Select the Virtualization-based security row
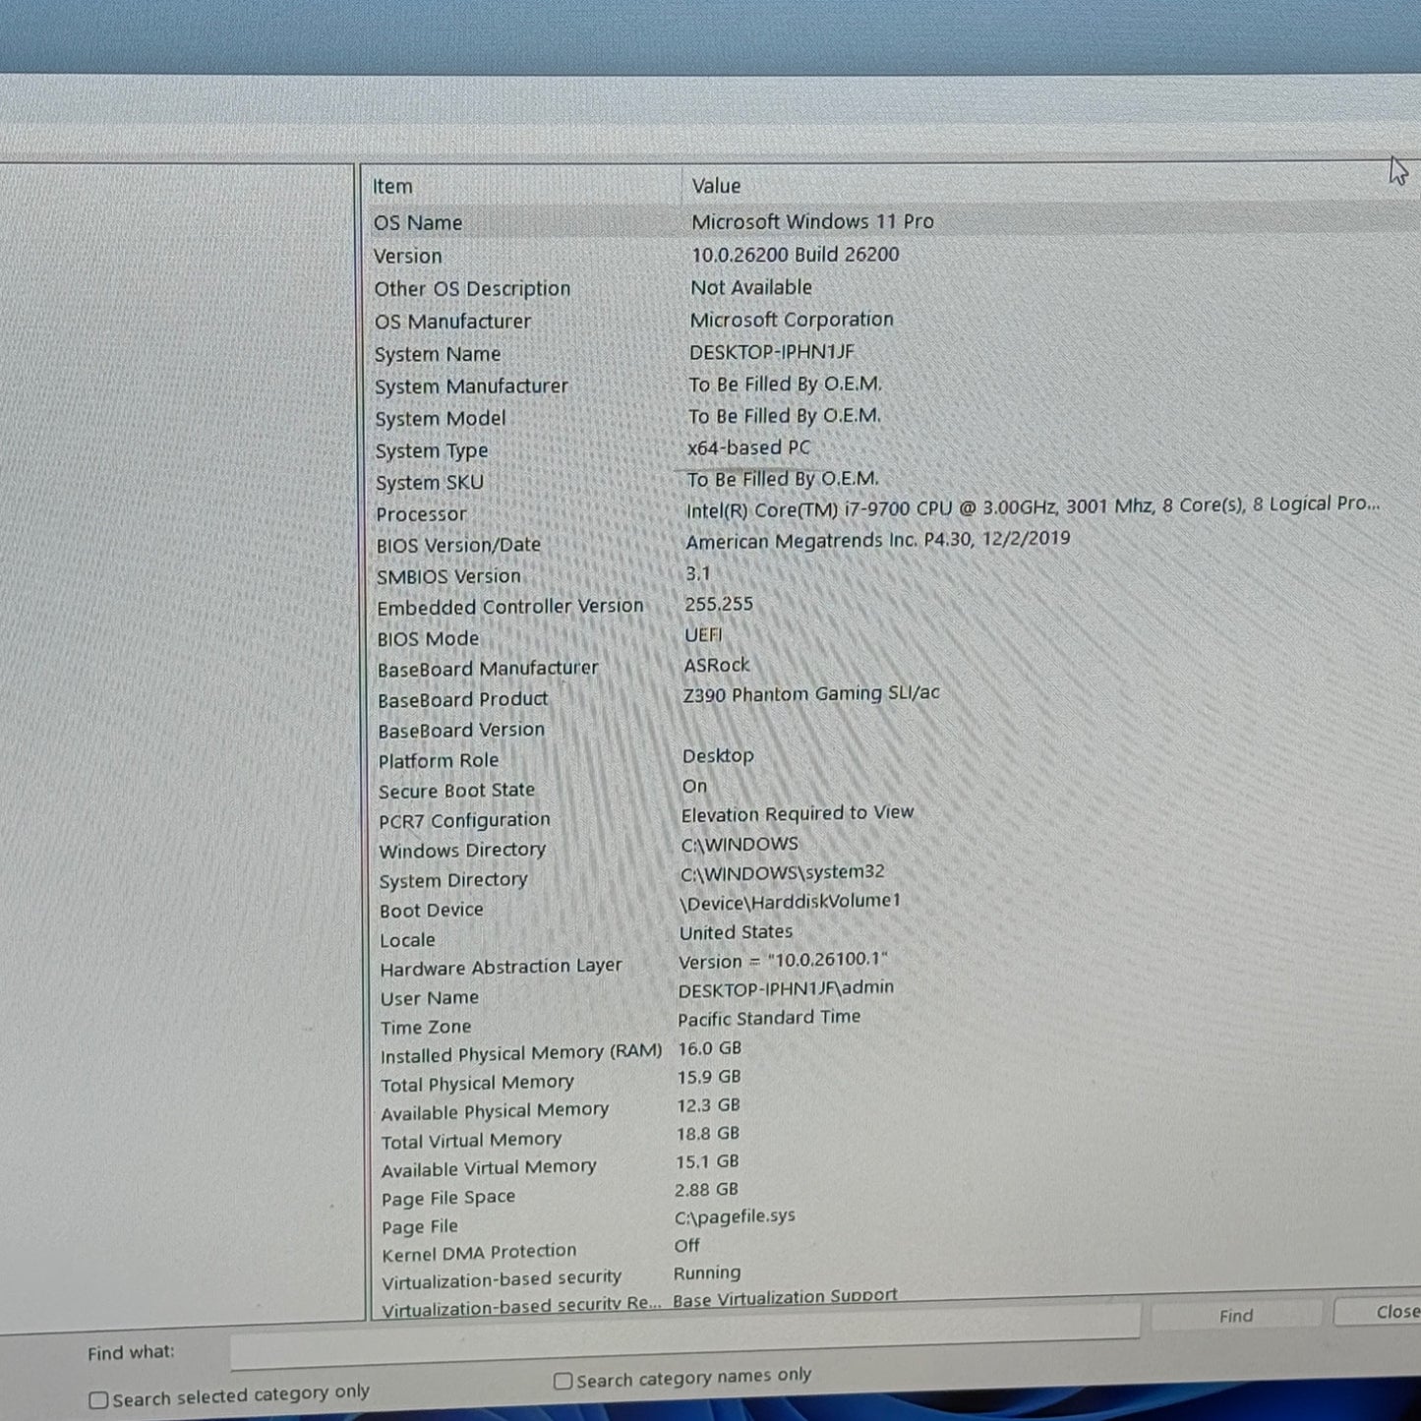Viewport: 1421px width, 1421px height. [x=502, y=1279]
